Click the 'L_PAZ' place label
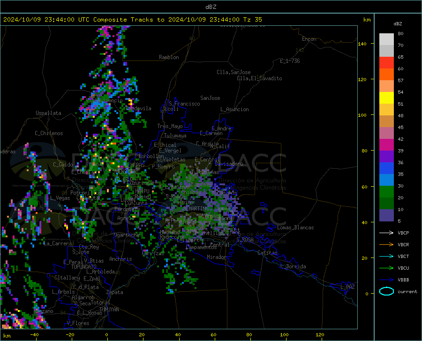The height and width of the screenshot is (341, 422). coord(347,287)
